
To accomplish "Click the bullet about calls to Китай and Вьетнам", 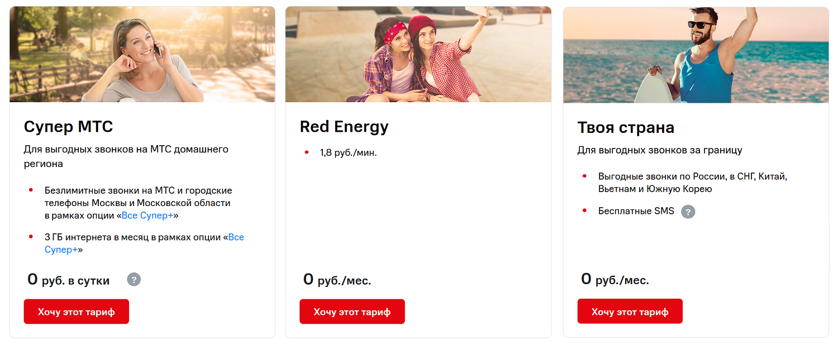I will (692, 183).
